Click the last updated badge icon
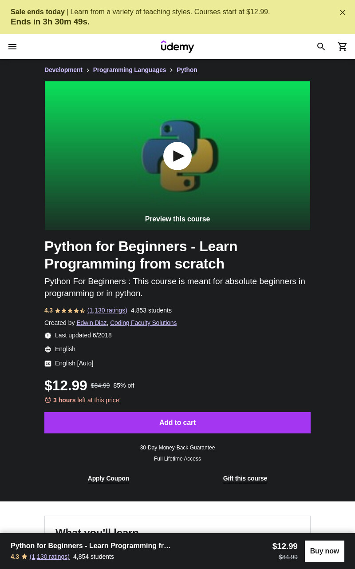355x569 pixels. (x=48, y=336)
